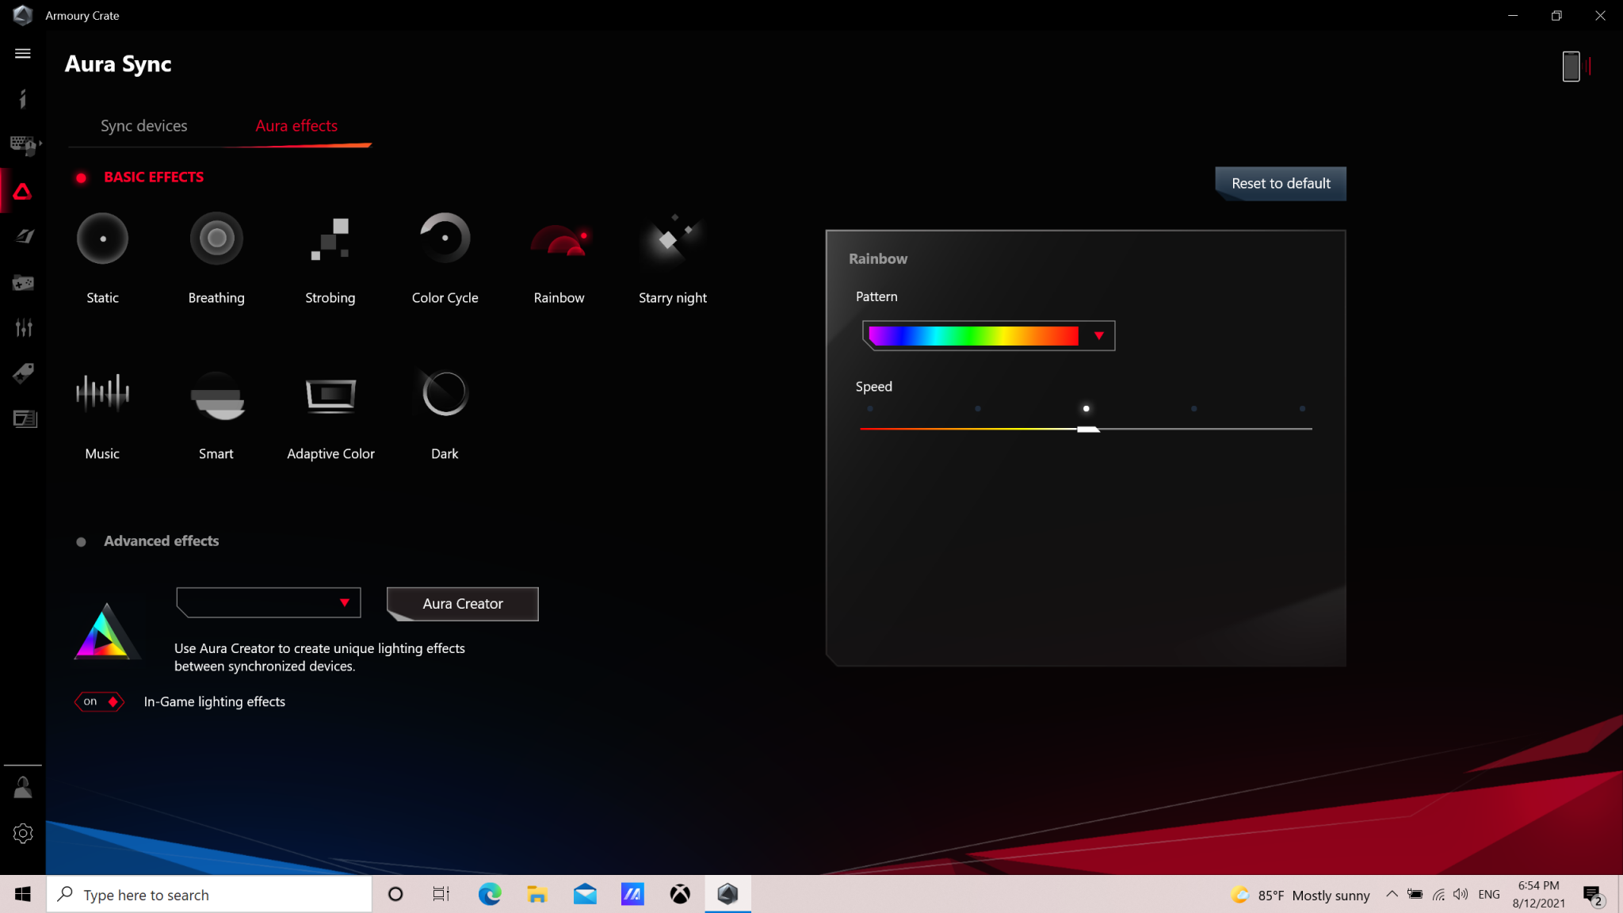Select the Advanced effects radio button

tap(81, 542)
